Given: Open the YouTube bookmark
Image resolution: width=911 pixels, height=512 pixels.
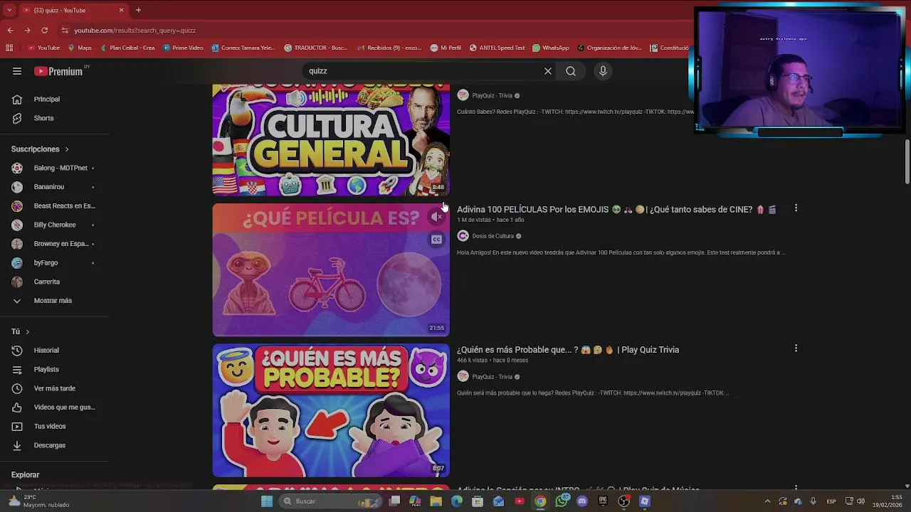Looking at the screenshot, I should (x=44, y=48).
